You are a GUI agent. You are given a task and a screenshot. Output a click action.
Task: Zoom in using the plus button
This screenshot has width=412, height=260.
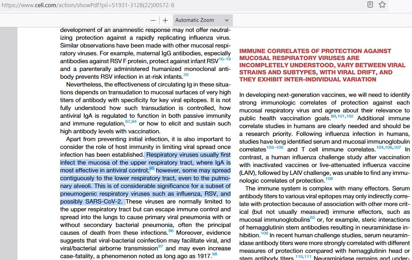pyautogui.click(x=165, y=20)
